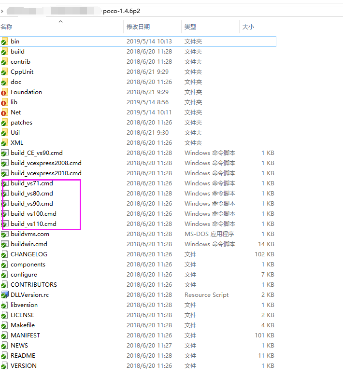The image size is (343, 377).
Task: Click the patches folder icon
Action: pyautogui.click(x=4, y=123)
